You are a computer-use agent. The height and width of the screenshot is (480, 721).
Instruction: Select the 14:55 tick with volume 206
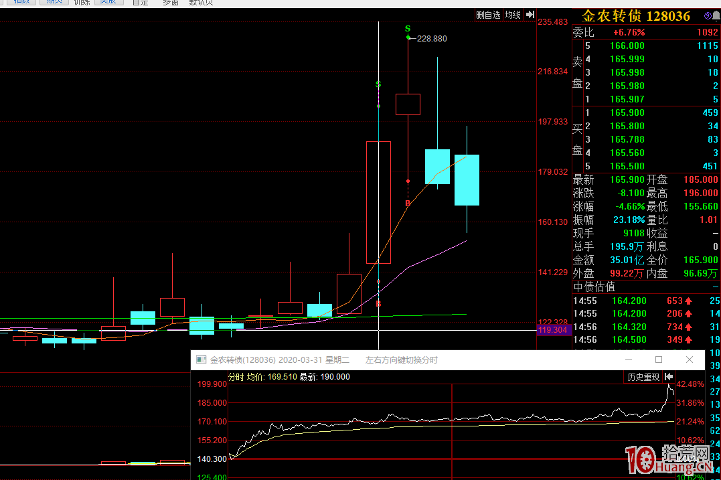pos(646,313)
